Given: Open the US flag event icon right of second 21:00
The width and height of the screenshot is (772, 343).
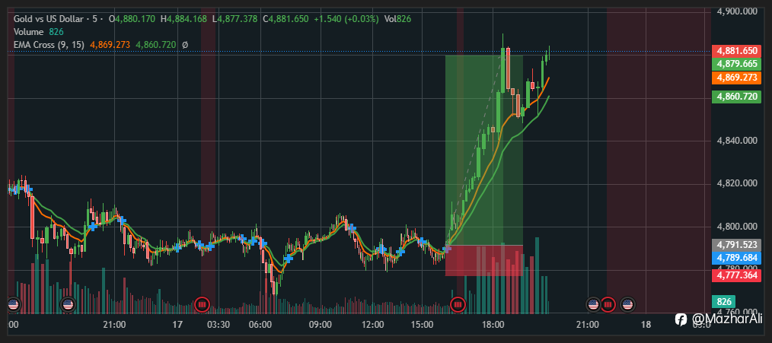Looking at the screenshot, I should point(593,305).
